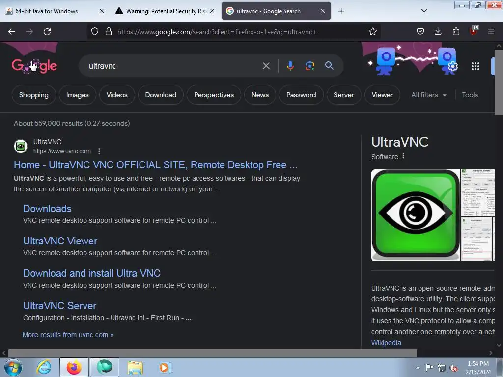Expand the All filters dropdown
The width and height of the screenshot is (503, 377).
[429, 95]
